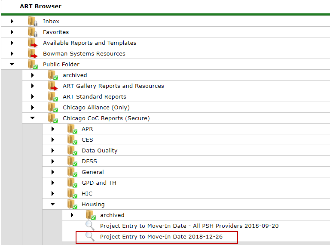
Task: Select the Housing label
Action: tap(93, 204)
